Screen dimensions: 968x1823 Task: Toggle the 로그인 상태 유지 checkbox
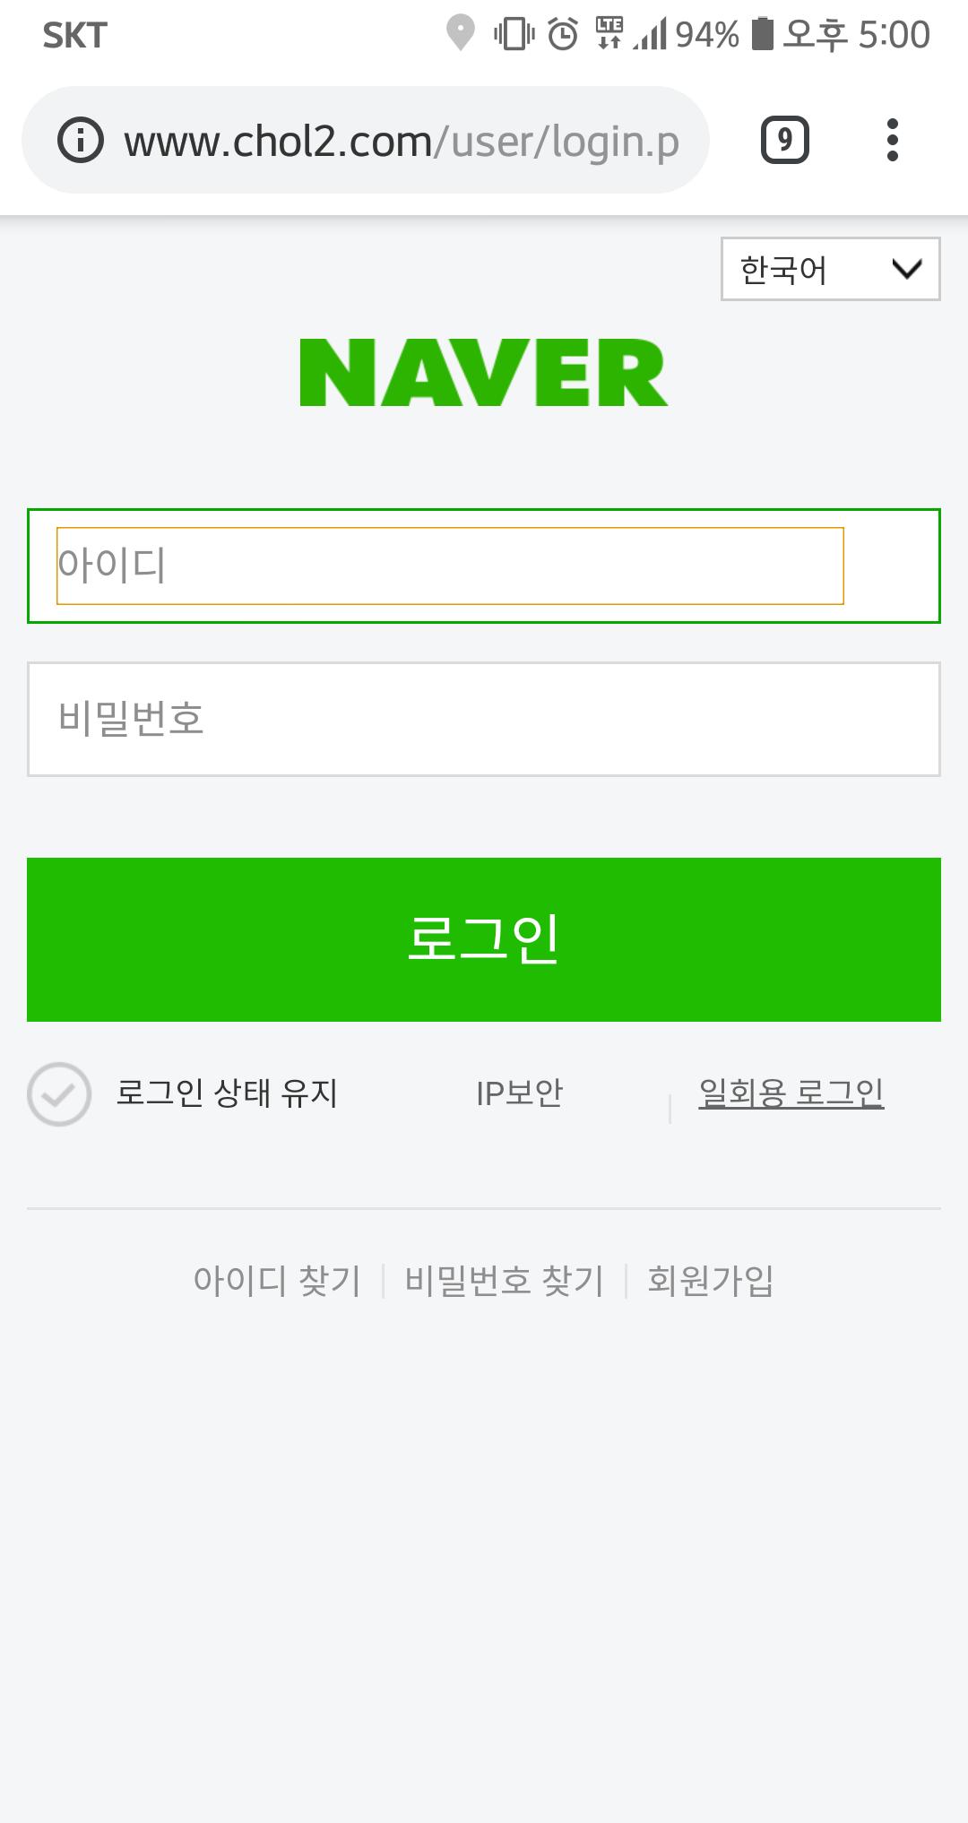coord(59,1093)
